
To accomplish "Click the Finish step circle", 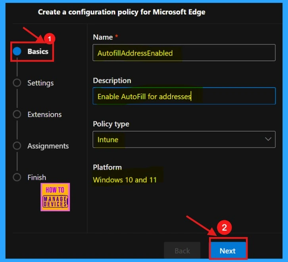I will (x=17, y=177).
